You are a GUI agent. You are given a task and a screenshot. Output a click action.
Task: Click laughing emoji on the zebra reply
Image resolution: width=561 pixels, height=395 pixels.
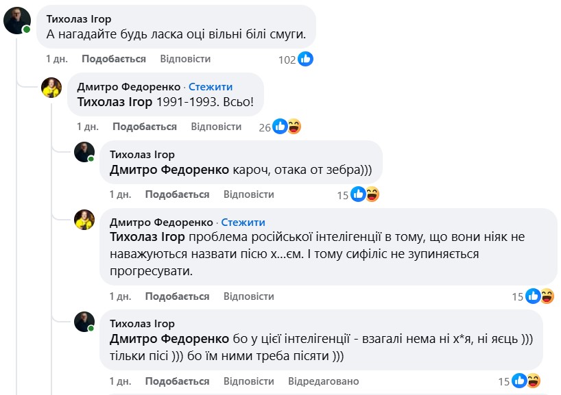coord(372,195)
